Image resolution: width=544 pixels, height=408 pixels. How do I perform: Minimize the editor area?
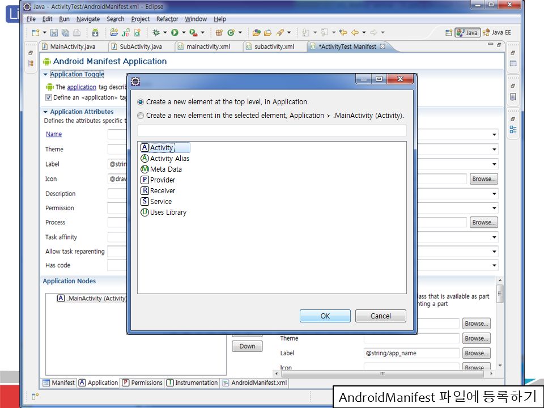coord(490,44)
